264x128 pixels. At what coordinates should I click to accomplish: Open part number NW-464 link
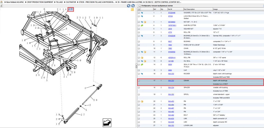click(x=171, y=105)
